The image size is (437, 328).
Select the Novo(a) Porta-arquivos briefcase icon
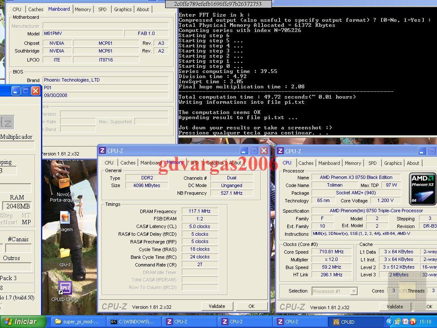pyautogui.click(x=65, y=187)
